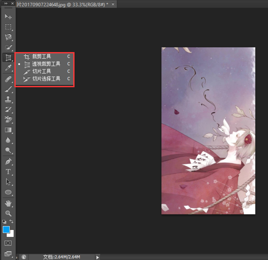The height and width of the screenshot is (260, 268).
Task: Switch to the 20170907224648.jpg document tab
Action: coord(62,4)
